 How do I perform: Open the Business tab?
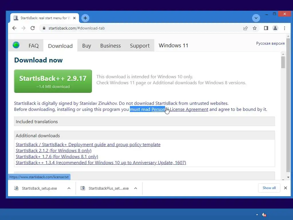coord(110,46)
